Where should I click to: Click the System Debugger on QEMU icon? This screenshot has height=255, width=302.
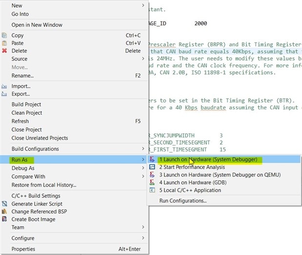click(152, 175)
